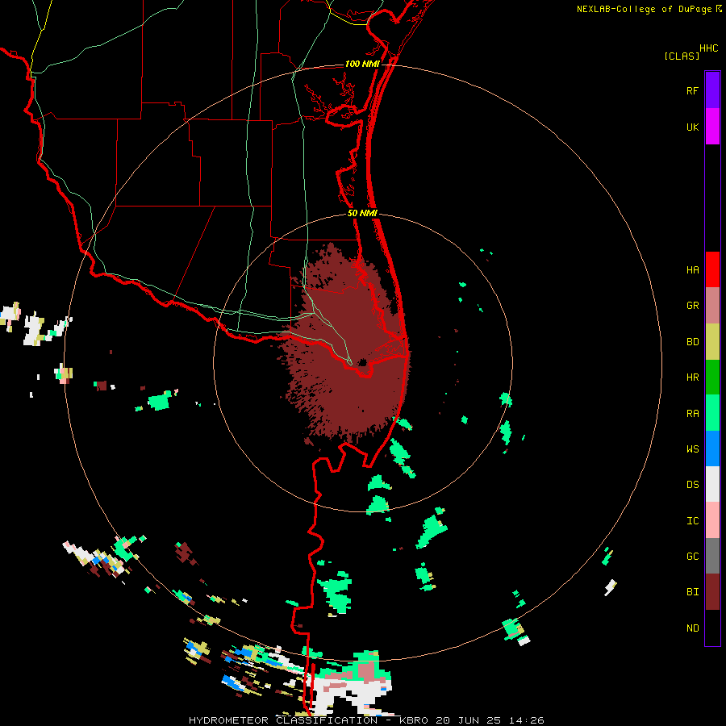Click the '20 JUN 25' date text
This screenshot has width=726, height=726.
coord(469,720)
